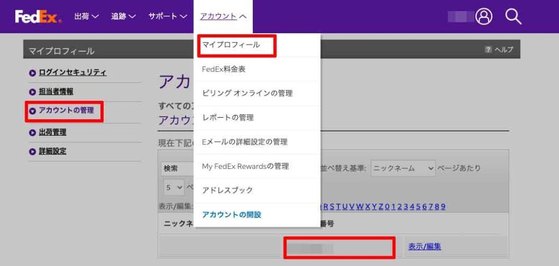Expand the 追跡 navigation menu

click(x=123, y=16)
